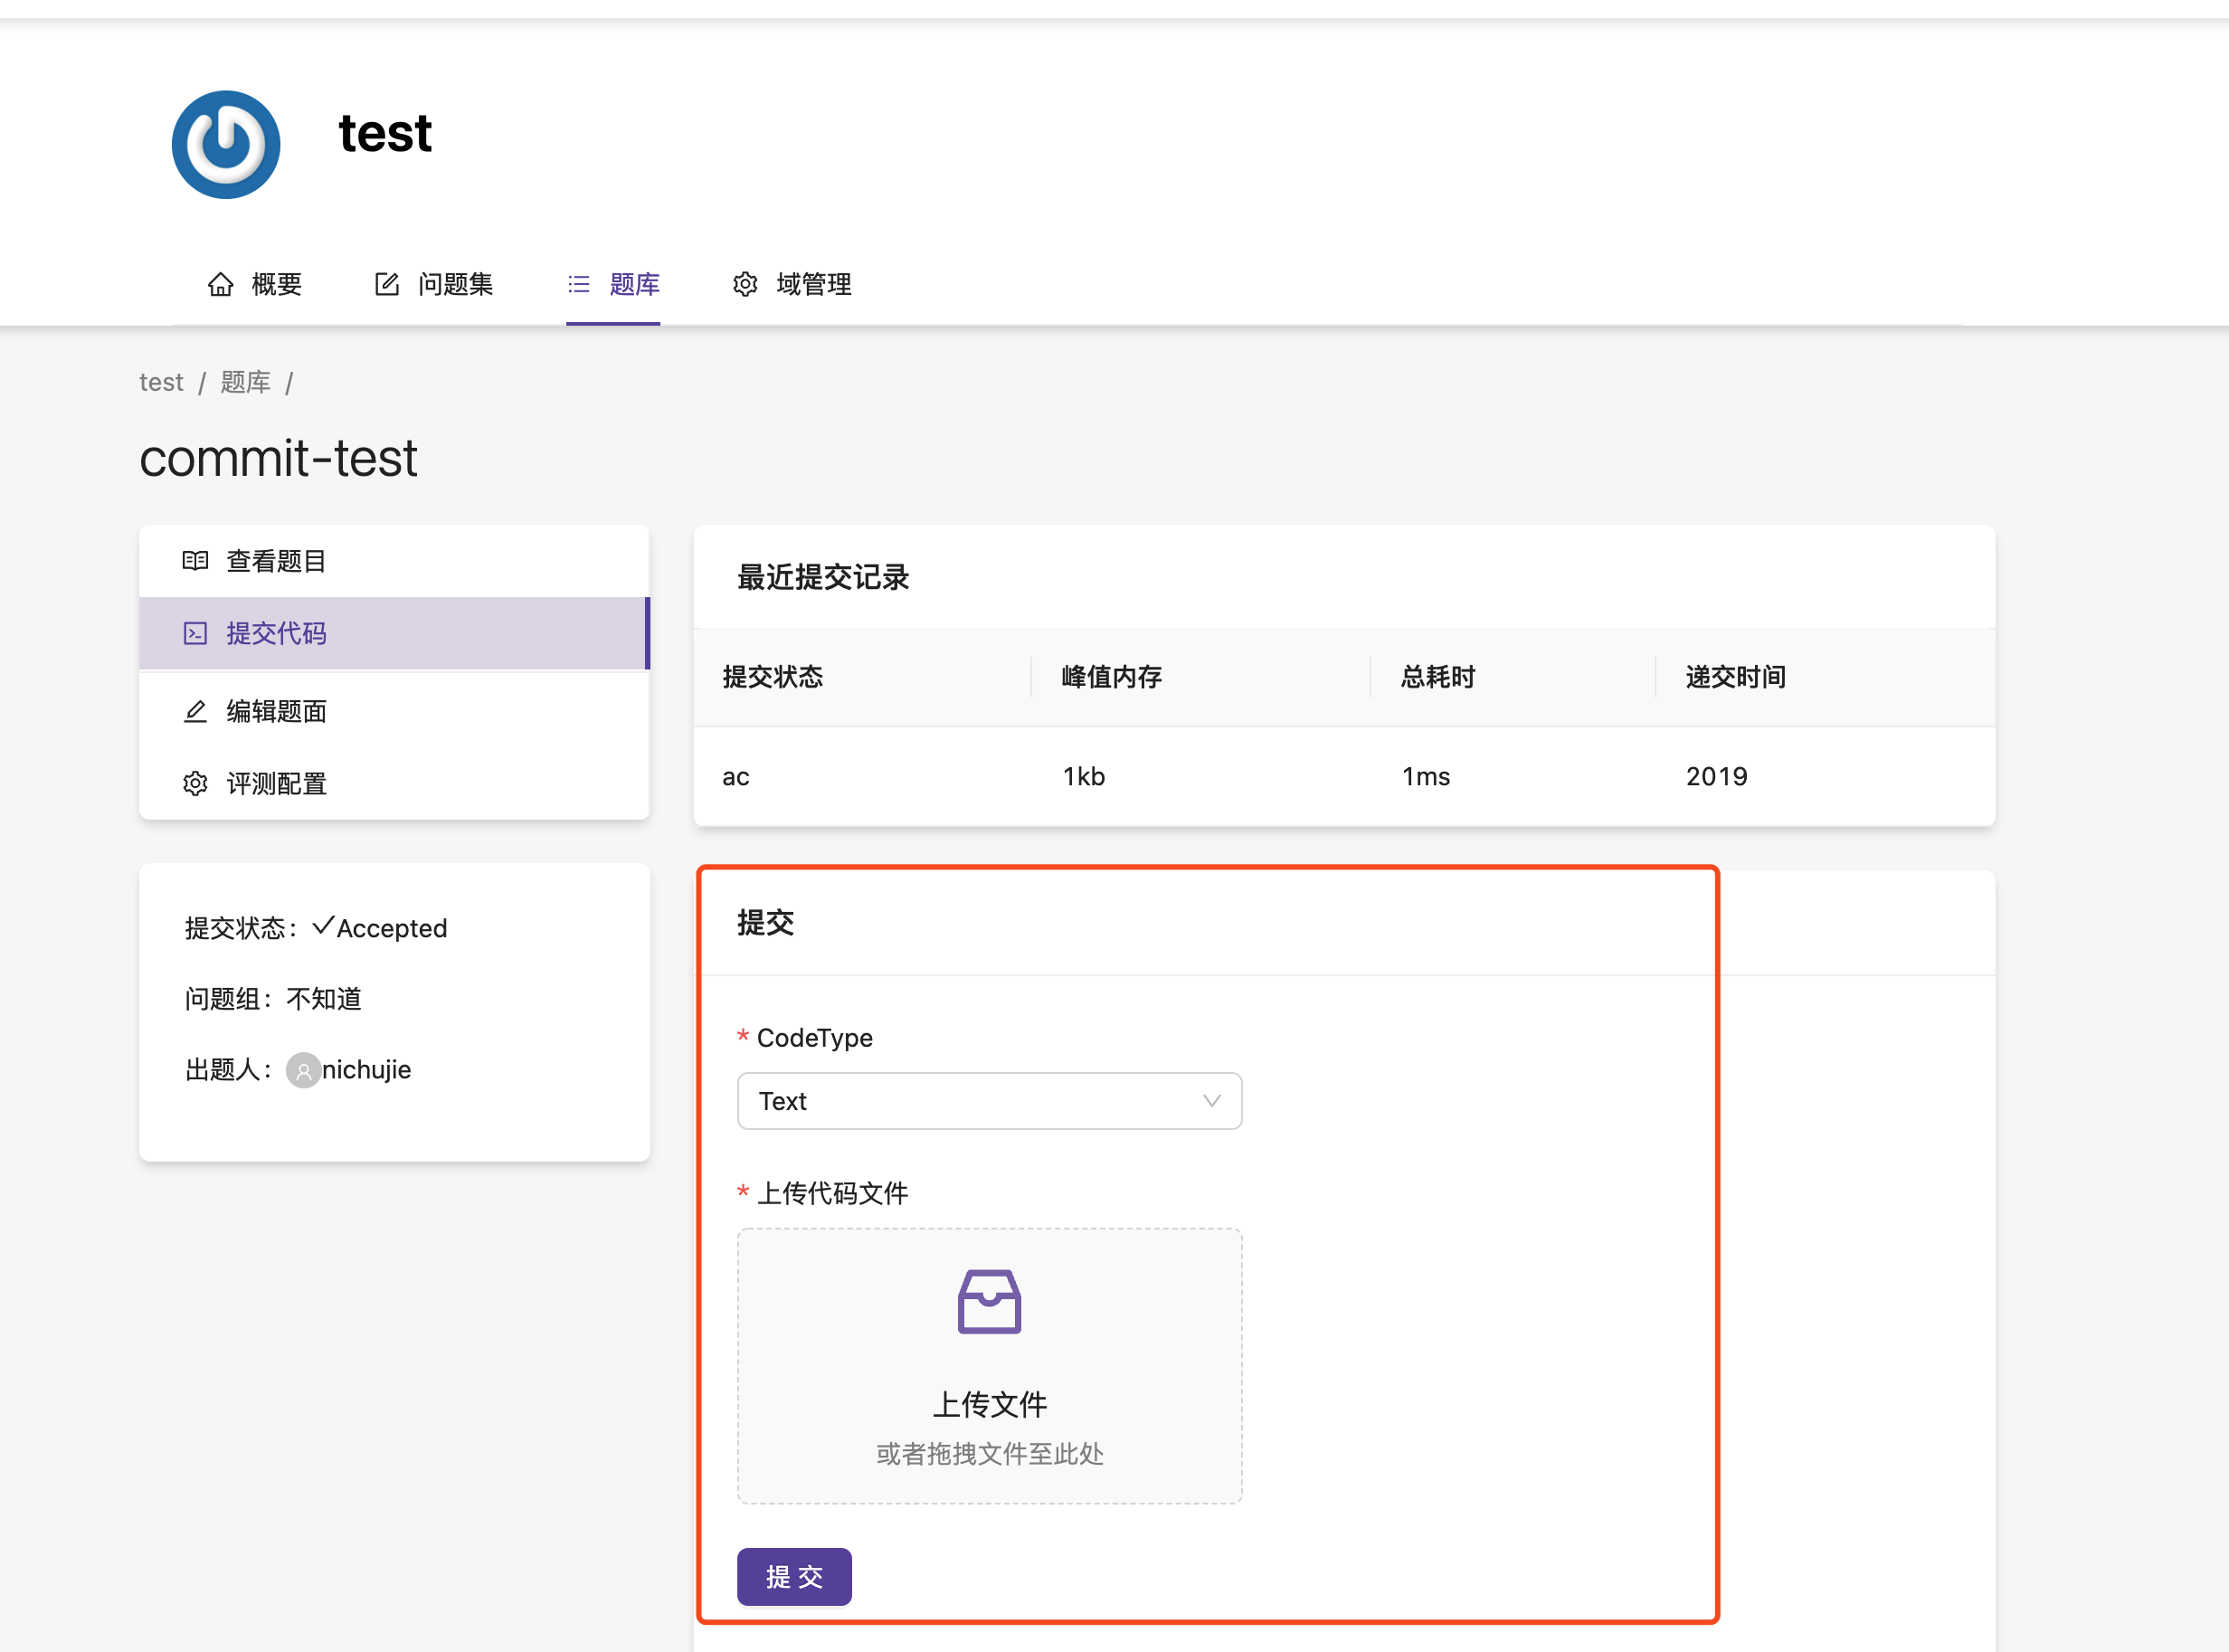Click nichujie's avatar icon
2229x1652 pixels.
304,1070
